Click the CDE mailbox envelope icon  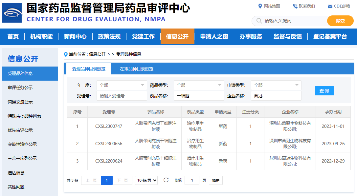pos(330,6)
